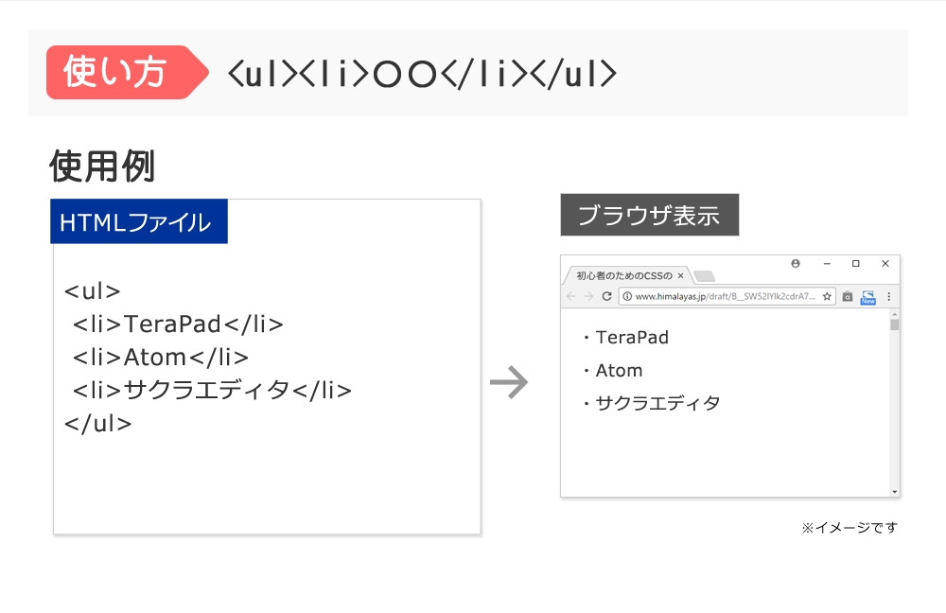Click the ブラウザ表示 gray label
946x613 pixels.
650,215
